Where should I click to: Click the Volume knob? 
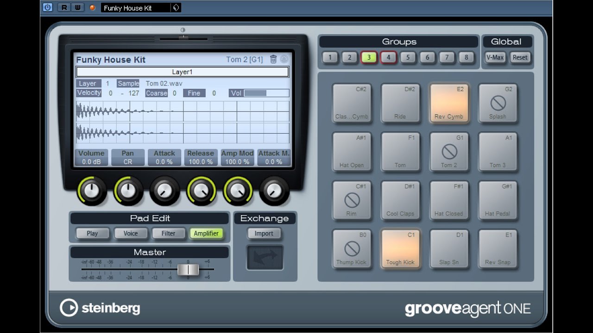(92, 191)
